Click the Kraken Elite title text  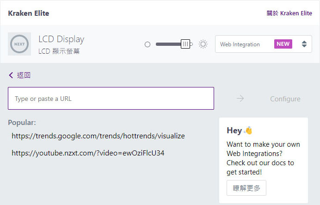(29, 13)
